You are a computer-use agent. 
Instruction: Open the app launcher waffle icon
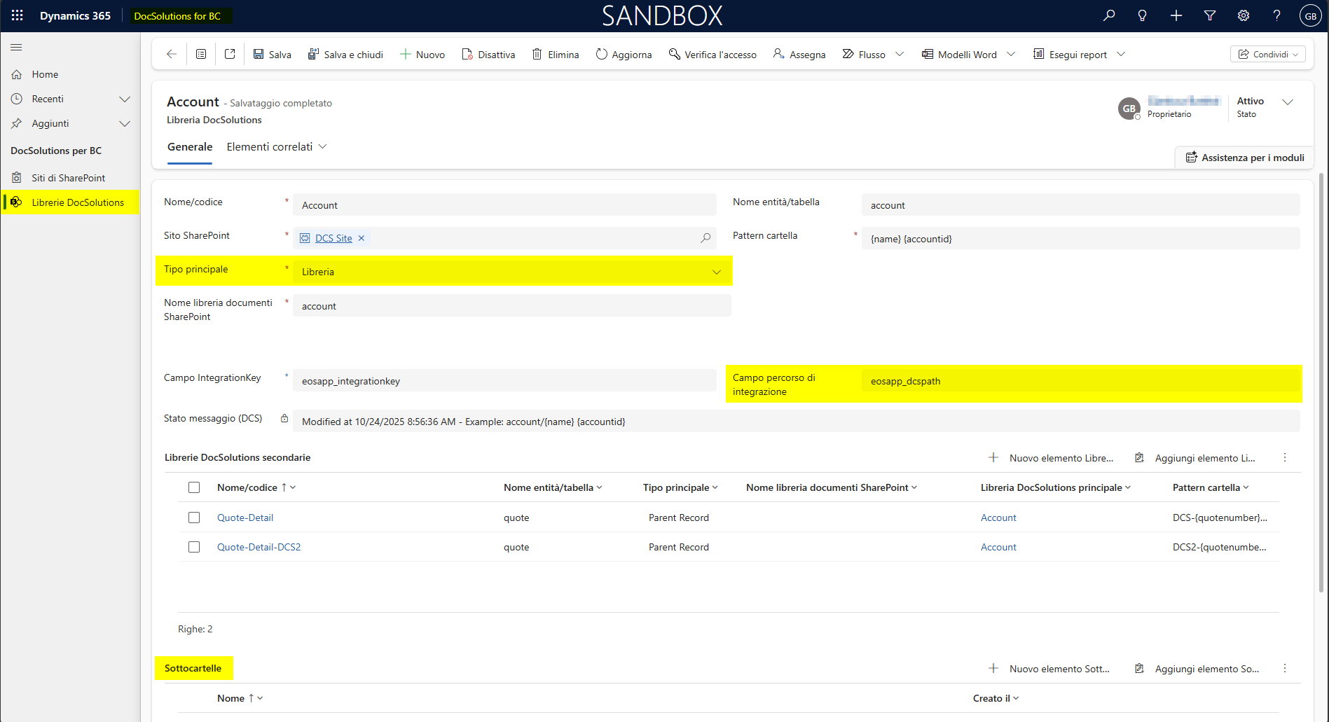click(x=18, y=15)
